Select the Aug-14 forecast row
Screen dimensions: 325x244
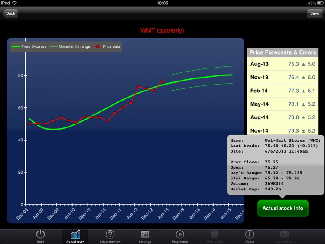tap(283, 117)
